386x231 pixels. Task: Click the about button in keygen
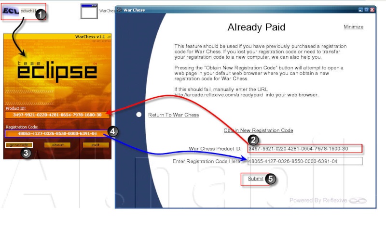pos(57,145)
